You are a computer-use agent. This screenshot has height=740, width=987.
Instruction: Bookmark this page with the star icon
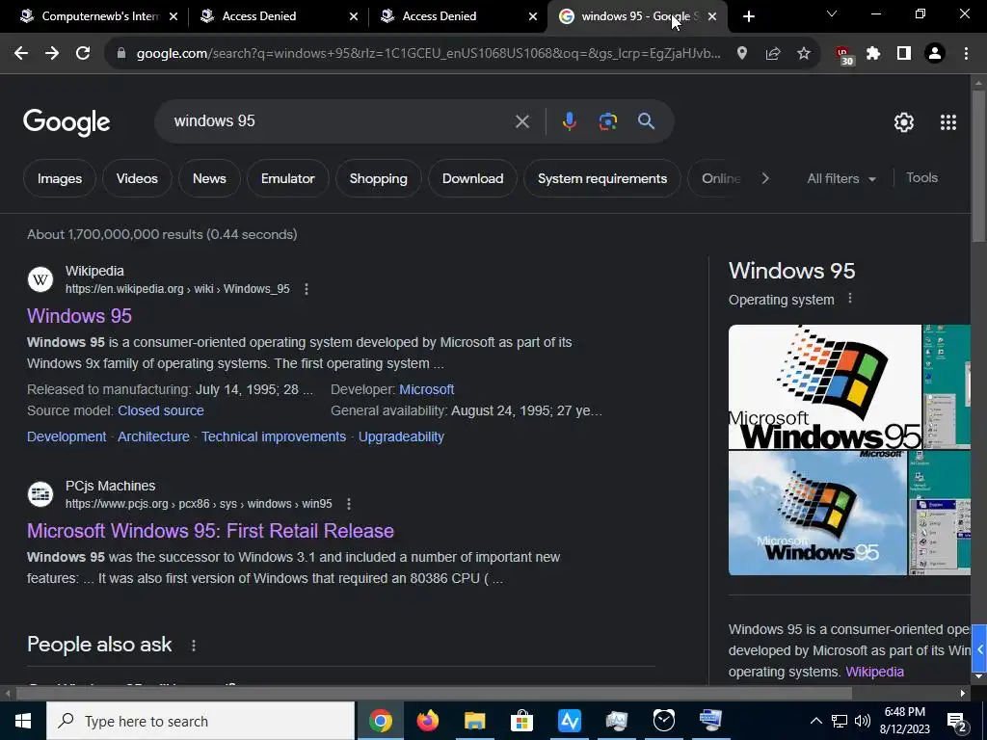point(804,54)
